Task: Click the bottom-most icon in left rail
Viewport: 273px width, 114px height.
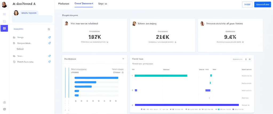Action: tap(4, 109)
